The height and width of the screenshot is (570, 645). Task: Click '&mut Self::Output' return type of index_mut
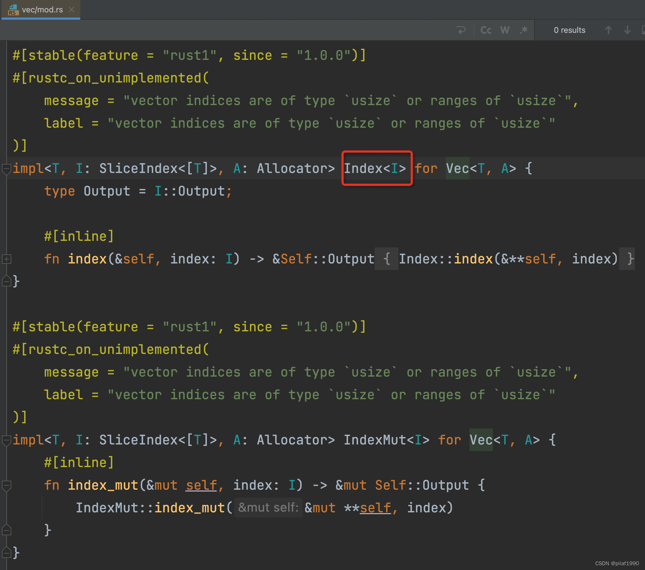coord(402,485)
